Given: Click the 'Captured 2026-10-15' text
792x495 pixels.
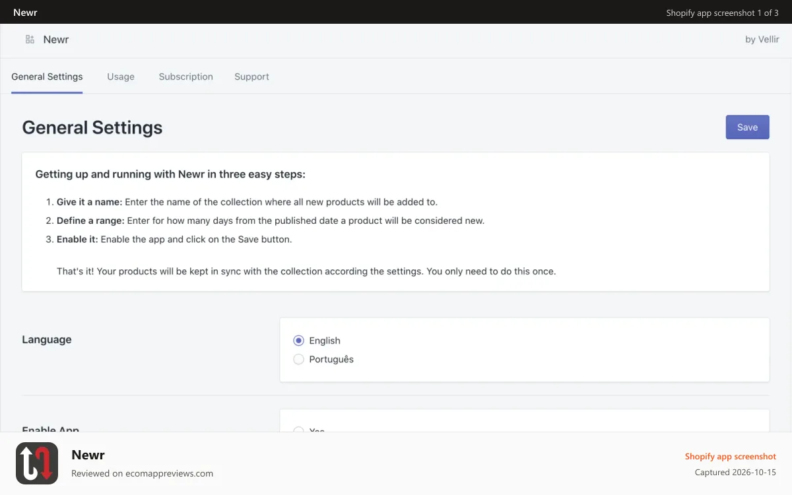Looking at the screenshot, I should [x=736, y=473].
